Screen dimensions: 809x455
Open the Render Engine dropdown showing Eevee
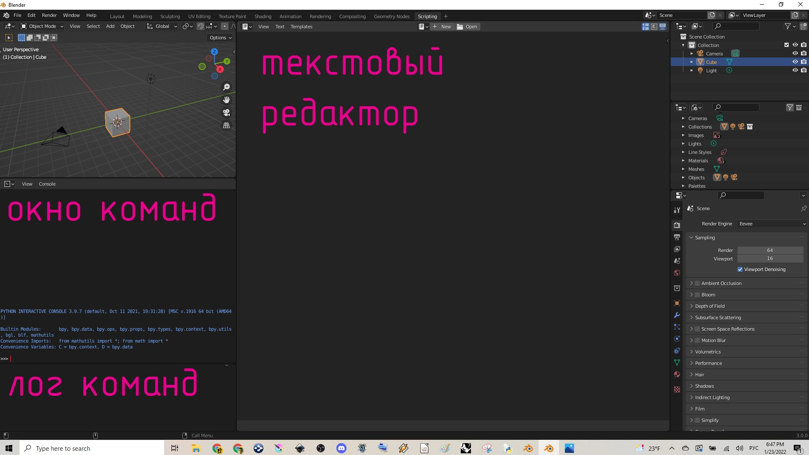point(772,224)
